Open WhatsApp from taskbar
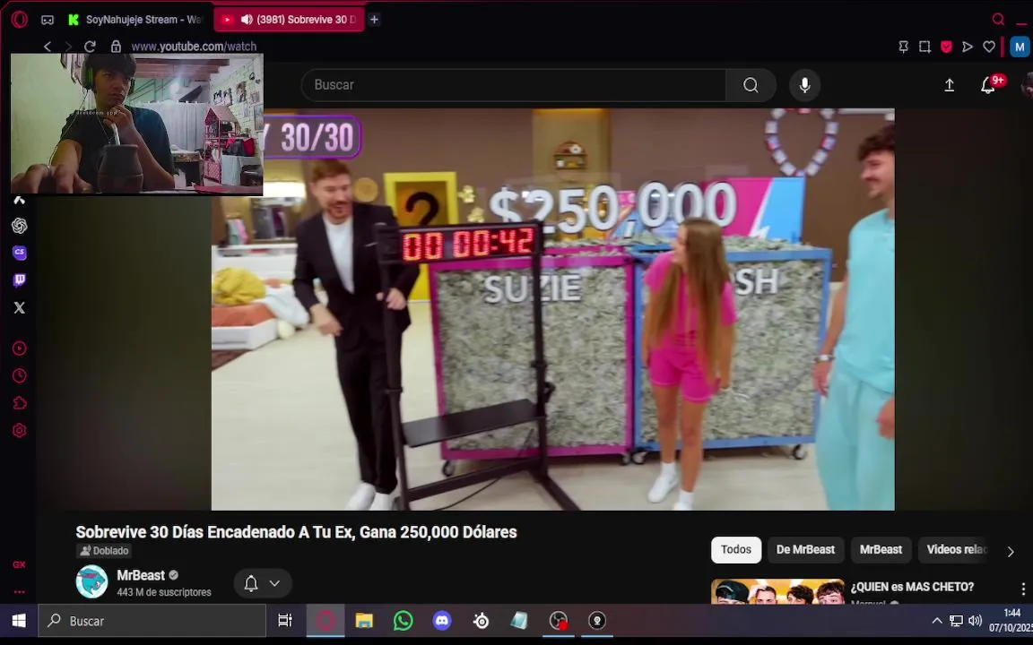The width and height of the screenshot is (1033, 645). 403,621
